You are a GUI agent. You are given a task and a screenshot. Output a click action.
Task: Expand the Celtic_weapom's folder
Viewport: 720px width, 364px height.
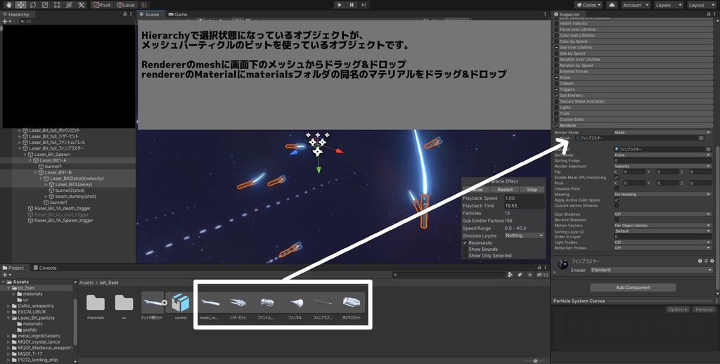pos(9,306)
